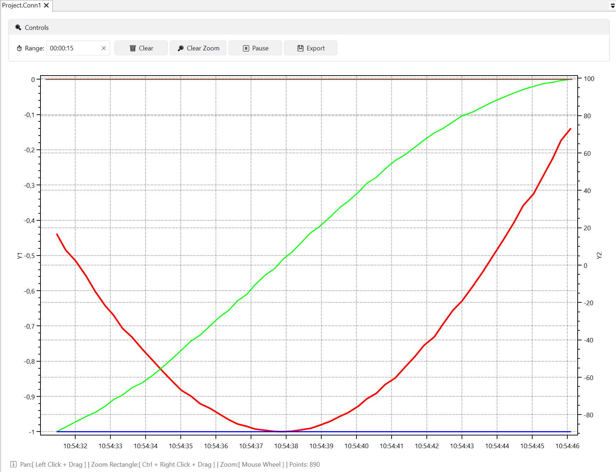Click the 100 tick on Y2 axis
Screen dimensions: 616x472
tap(589, 78)
